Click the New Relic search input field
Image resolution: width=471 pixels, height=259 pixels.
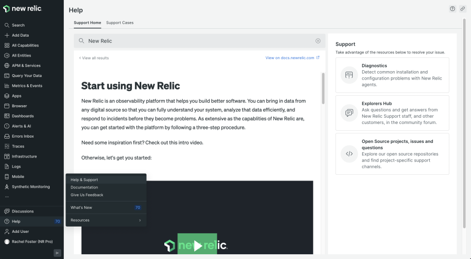tap(199, 41)
